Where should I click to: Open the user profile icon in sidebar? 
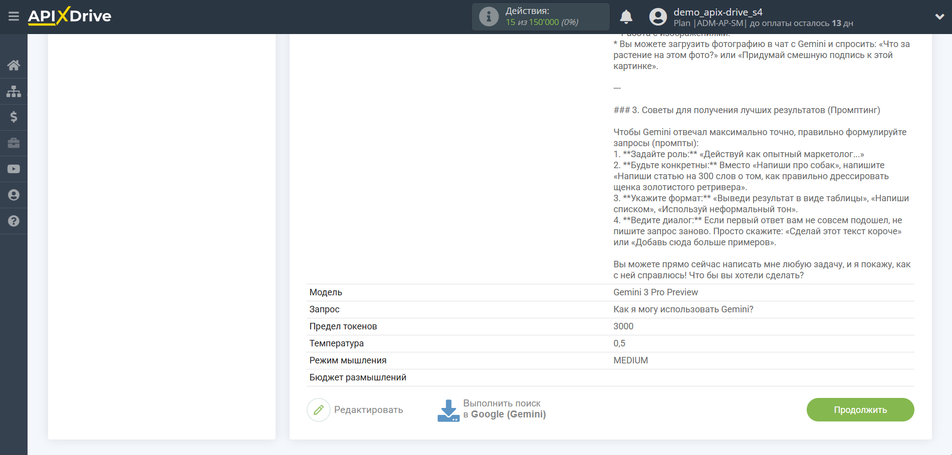(14, 195)
